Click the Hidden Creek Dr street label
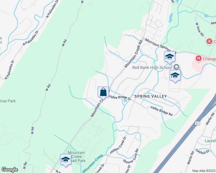This screenshot has width=216, height=173. (118, 145)
